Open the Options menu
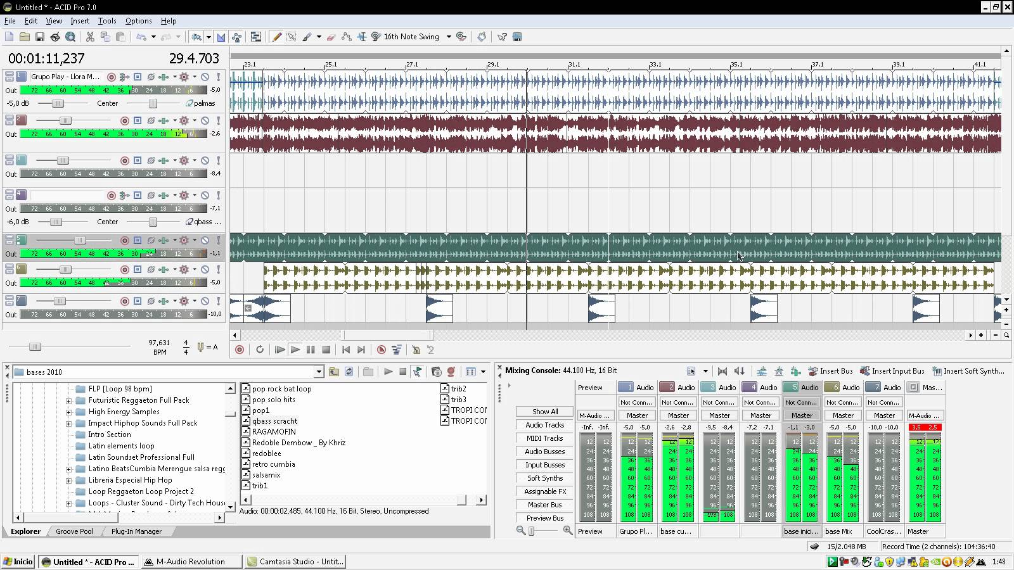 (138, 21)
